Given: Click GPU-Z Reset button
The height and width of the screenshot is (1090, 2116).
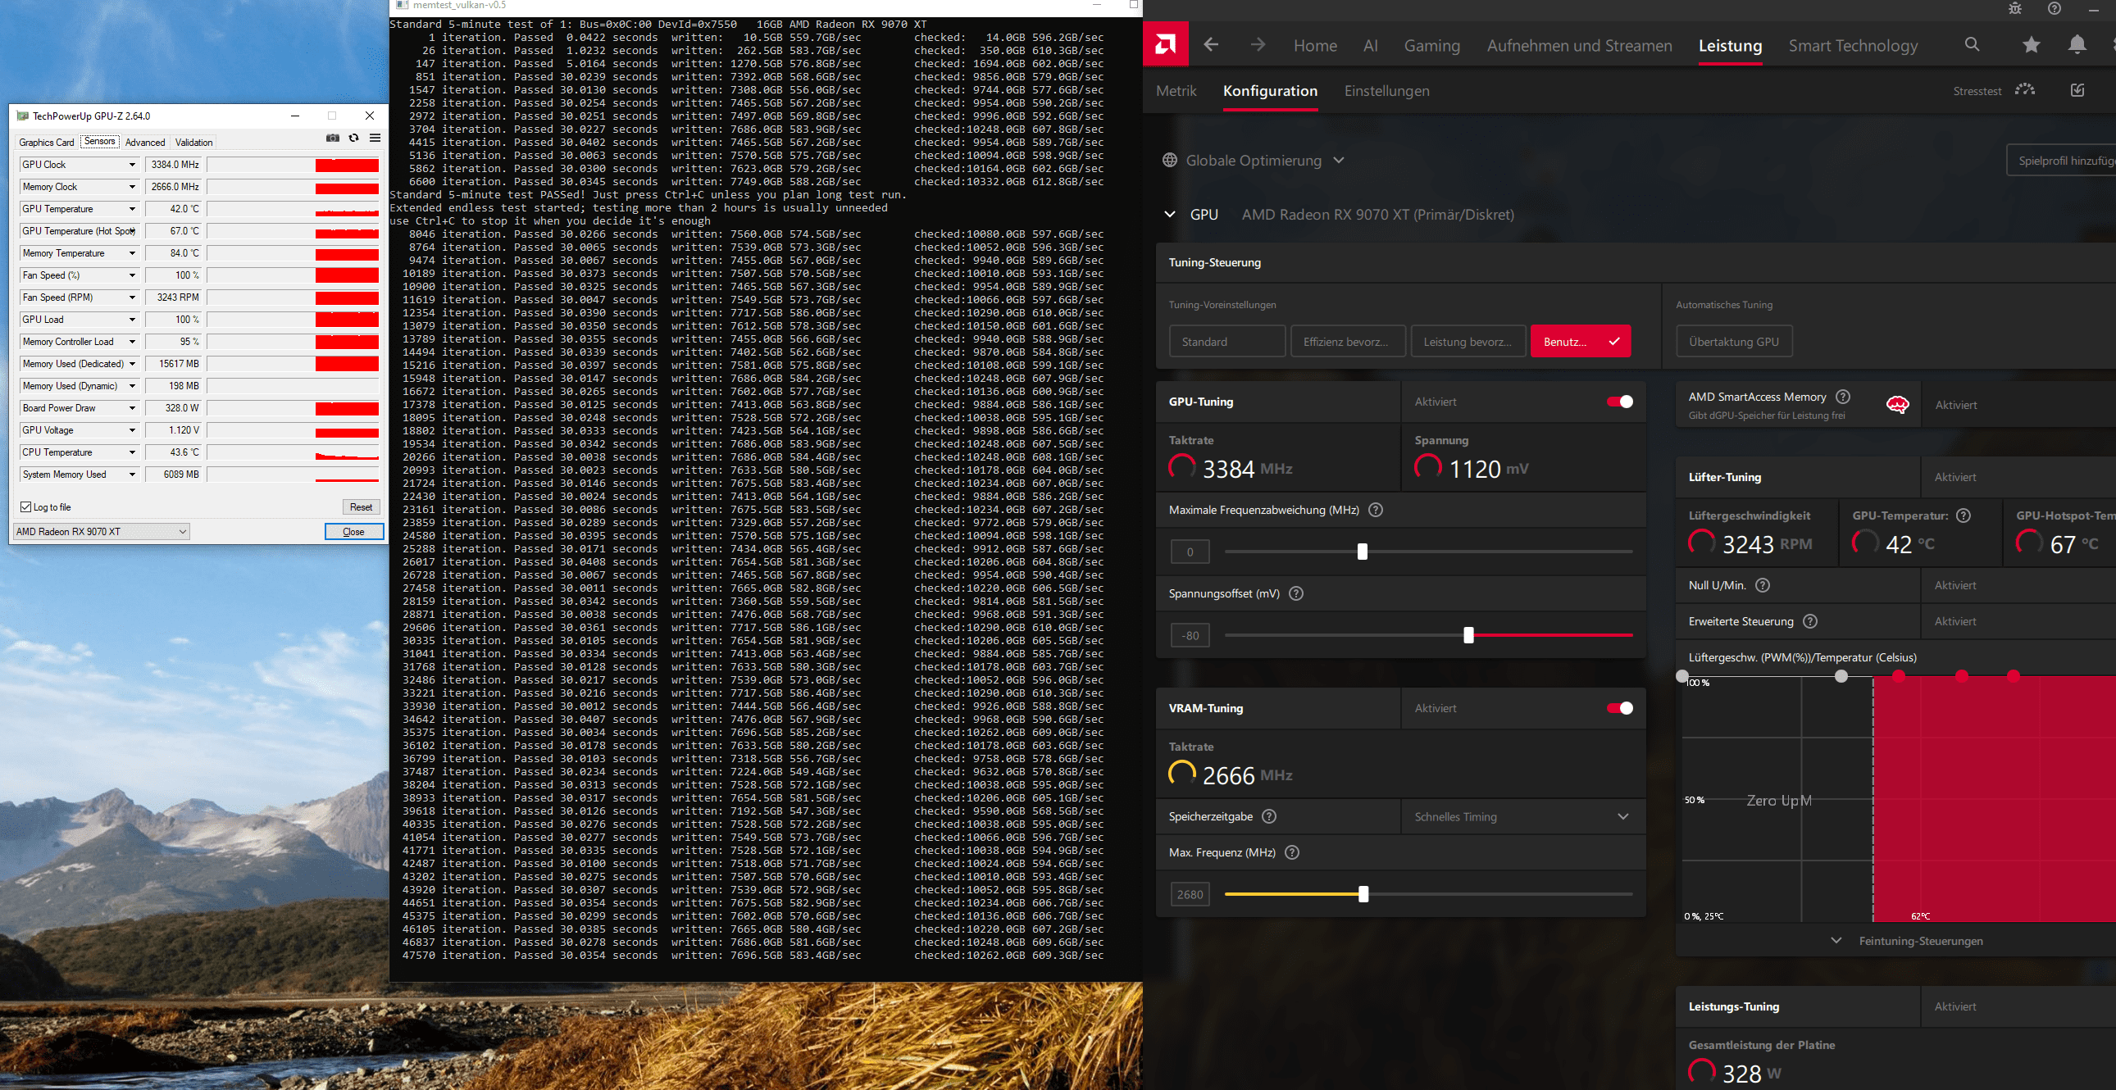Looking at the screenshot, I should [x=361, y=506].
